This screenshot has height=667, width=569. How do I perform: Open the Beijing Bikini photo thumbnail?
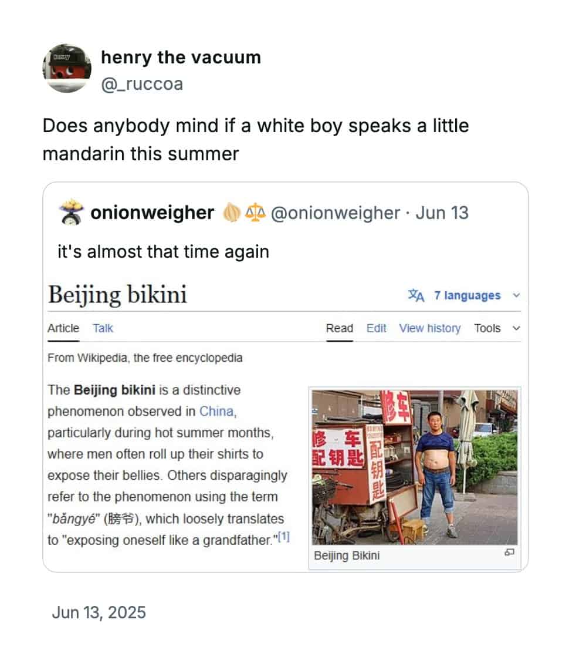[415, 467]
